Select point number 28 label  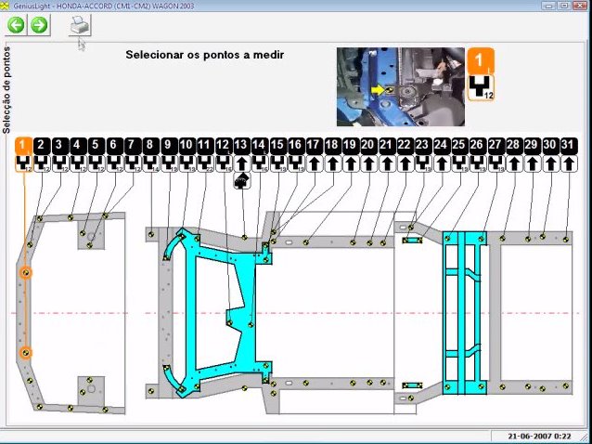(514, 146)
